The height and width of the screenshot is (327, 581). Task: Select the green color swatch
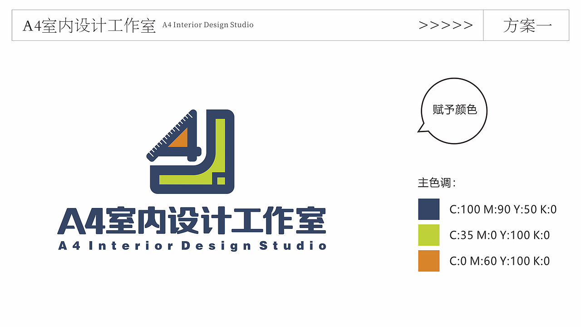(428, 236)
